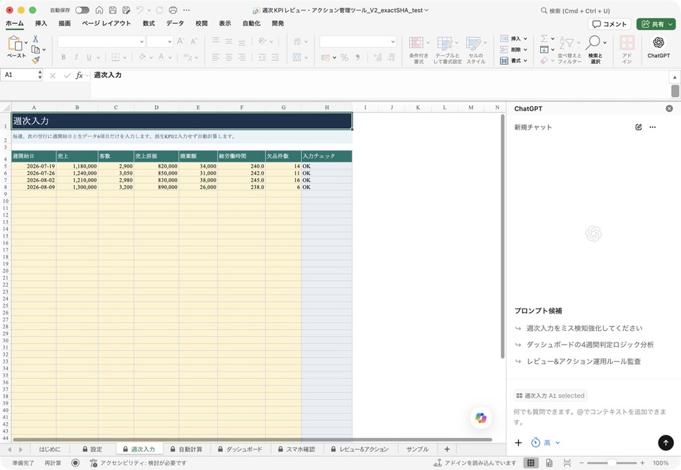The image size is (681, 470).
Task: Click the Redo icon
Action: [160, 10]
